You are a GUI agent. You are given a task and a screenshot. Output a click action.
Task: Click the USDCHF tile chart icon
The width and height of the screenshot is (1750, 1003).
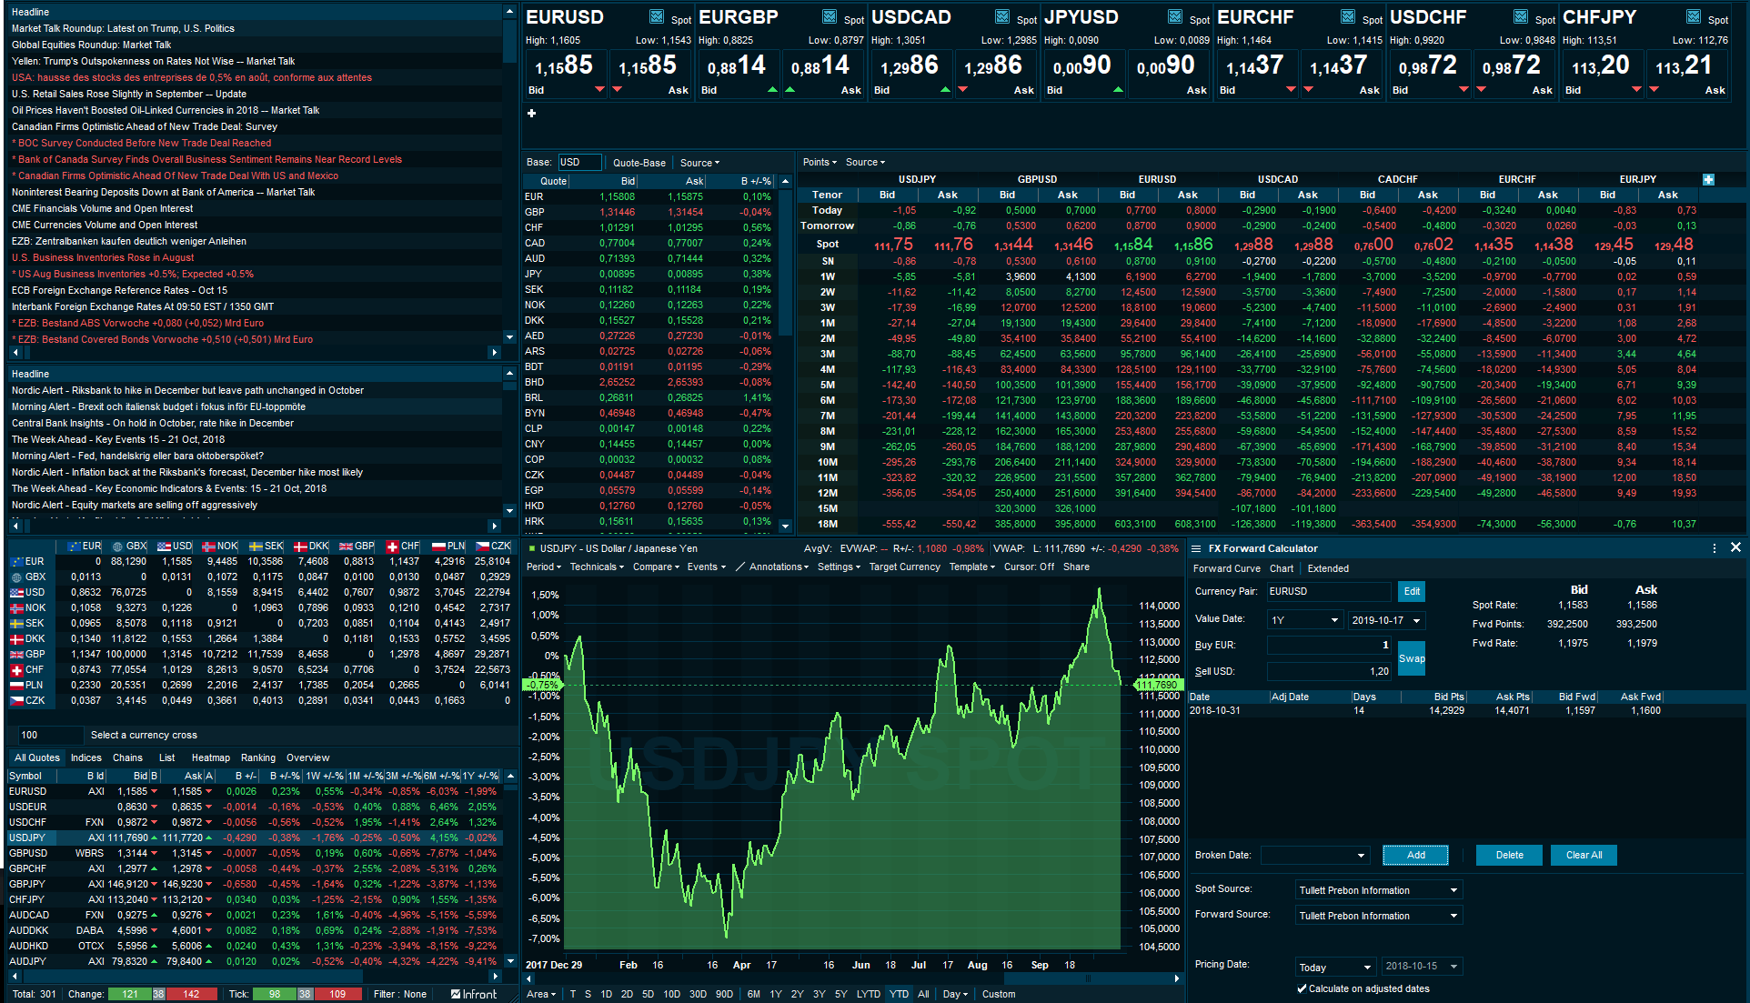[1521, 16]
